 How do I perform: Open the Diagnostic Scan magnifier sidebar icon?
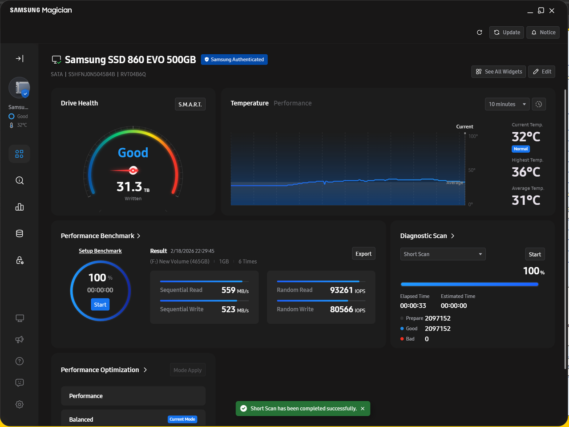(x=20, y=180)
